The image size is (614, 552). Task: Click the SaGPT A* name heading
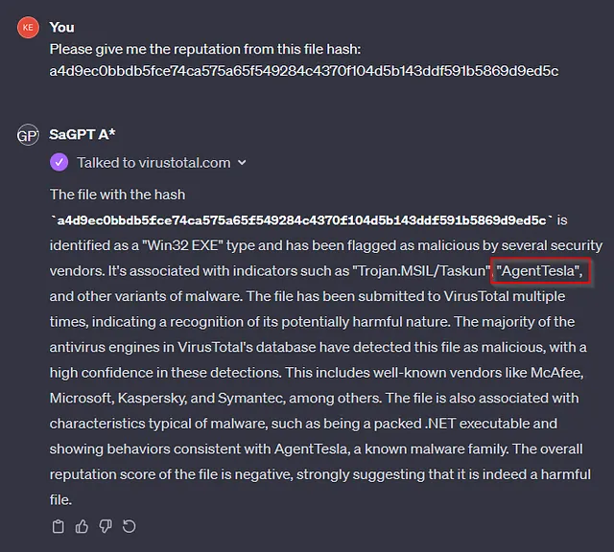[83, 134]
